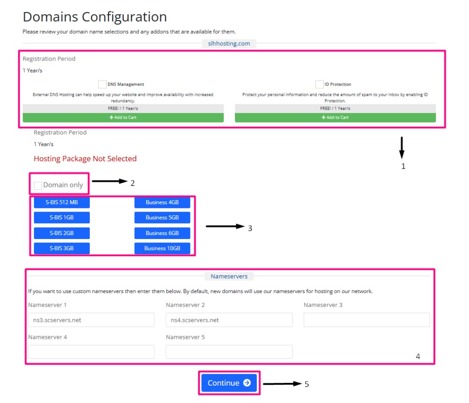Pick the Business 6GB package
Viewport: 469px width, 403px height.
(x=162, y=233)
